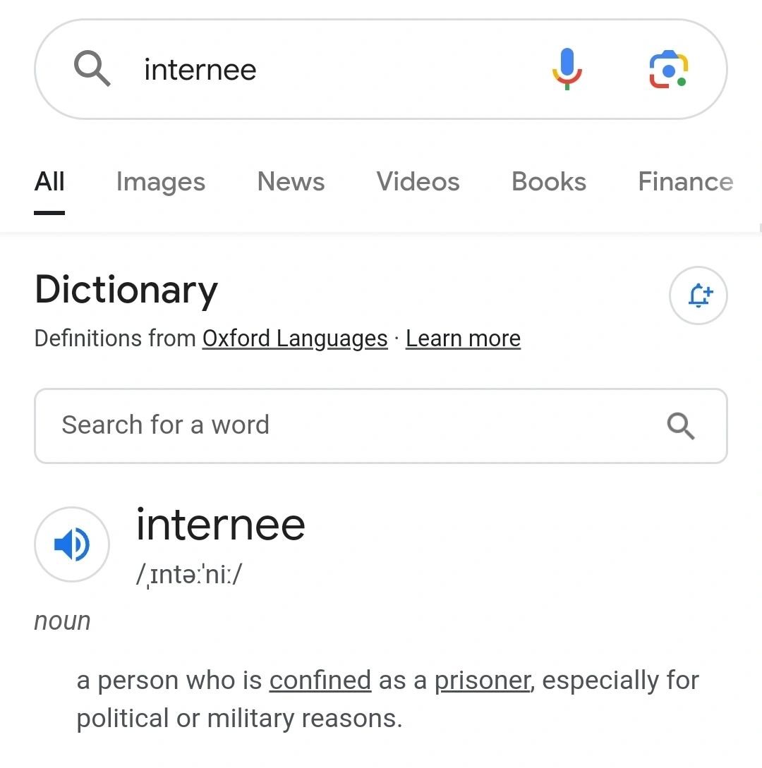762x768 pixels.
Task: Open Google Lens camera search
Action: pyautogui.click(x=668, y=69)
